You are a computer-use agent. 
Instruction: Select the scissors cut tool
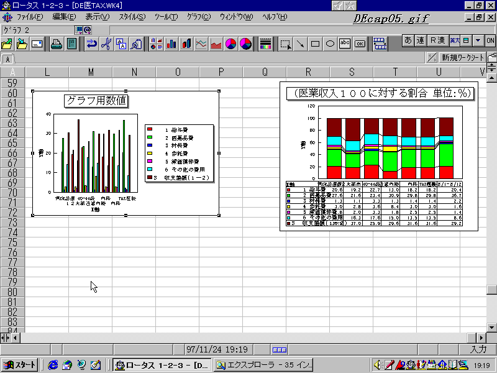(106, 44)
